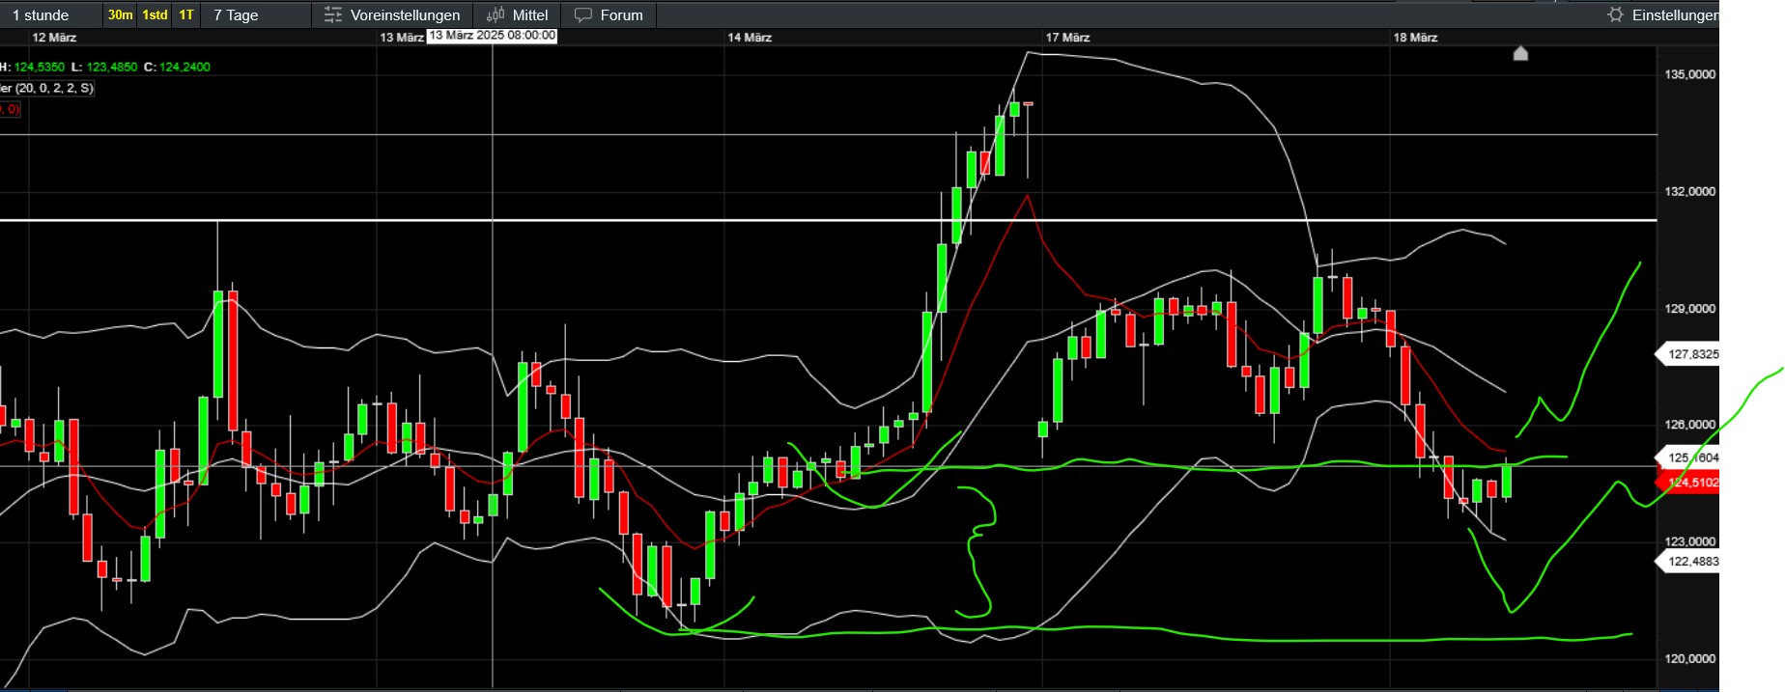
Task: Open the Einstellungen settings gear
Action: [x=1662, y=14]
